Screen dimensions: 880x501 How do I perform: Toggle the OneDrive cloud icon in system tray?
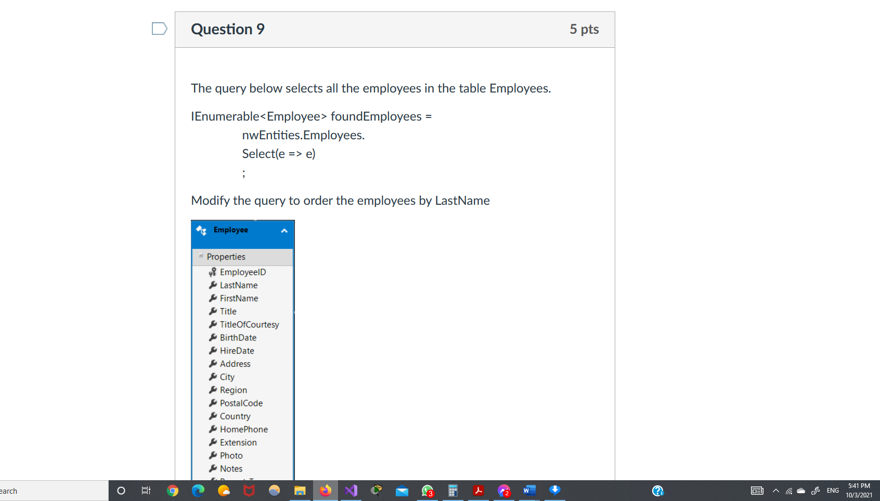pos(800,490)
